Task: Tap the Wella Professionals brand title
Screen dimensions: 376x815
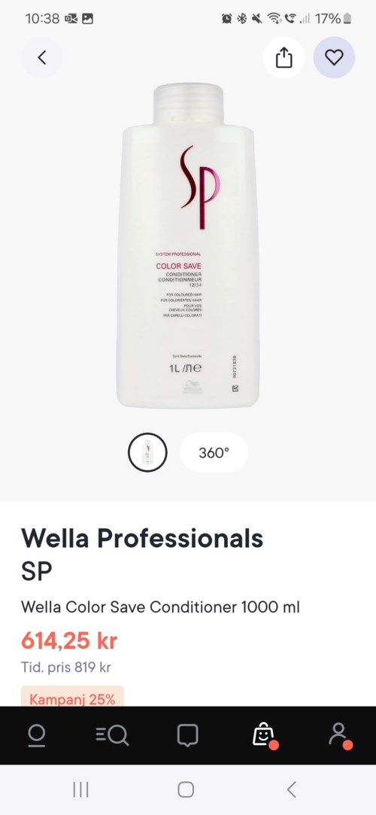Action: click(x=142, y=539)
